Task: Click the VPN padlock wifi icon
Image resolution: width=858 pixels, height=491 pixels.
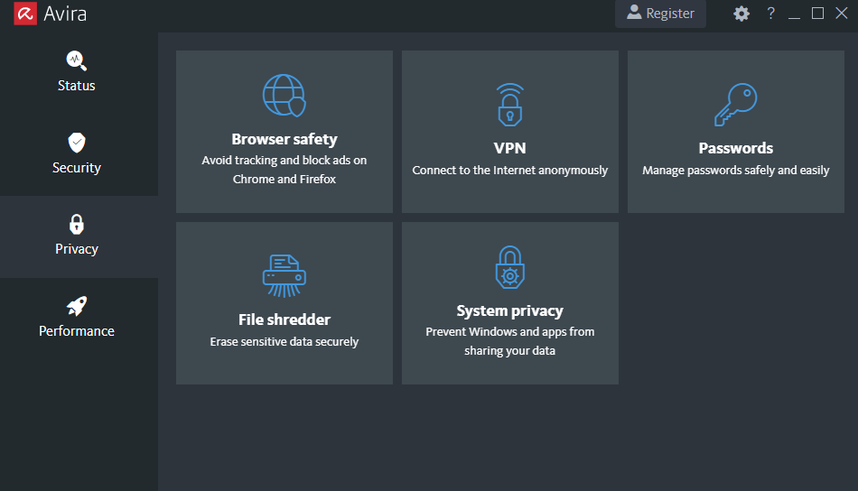Action: pos(510,105)
